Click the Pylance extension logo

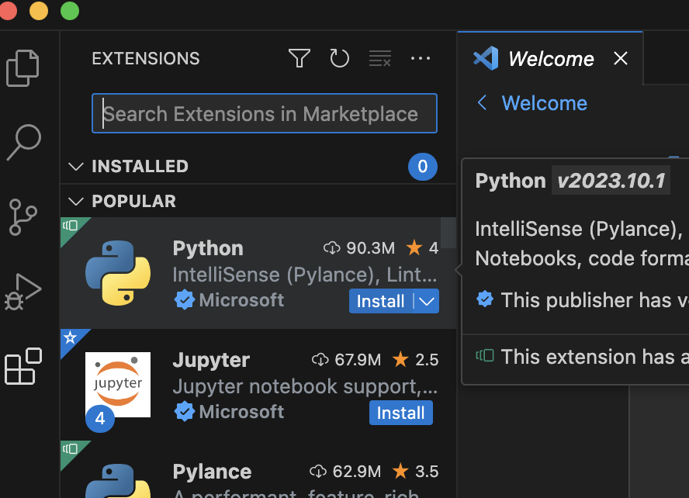[118, 480]
